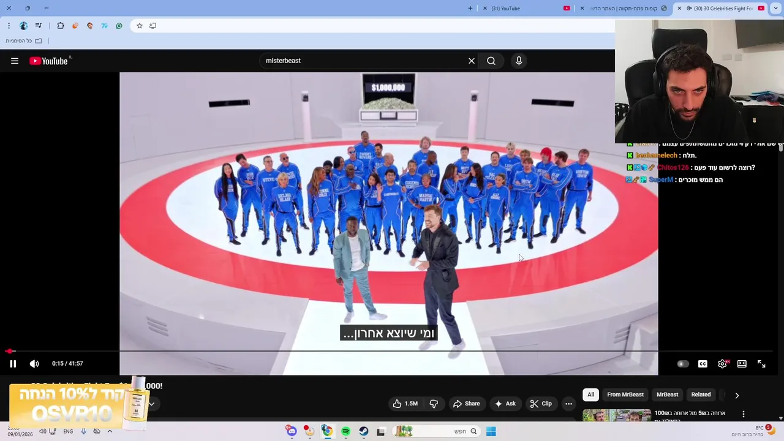
Task: Expand the dropdown under video title
Action: pyautogui.click(x=151, y=404)
